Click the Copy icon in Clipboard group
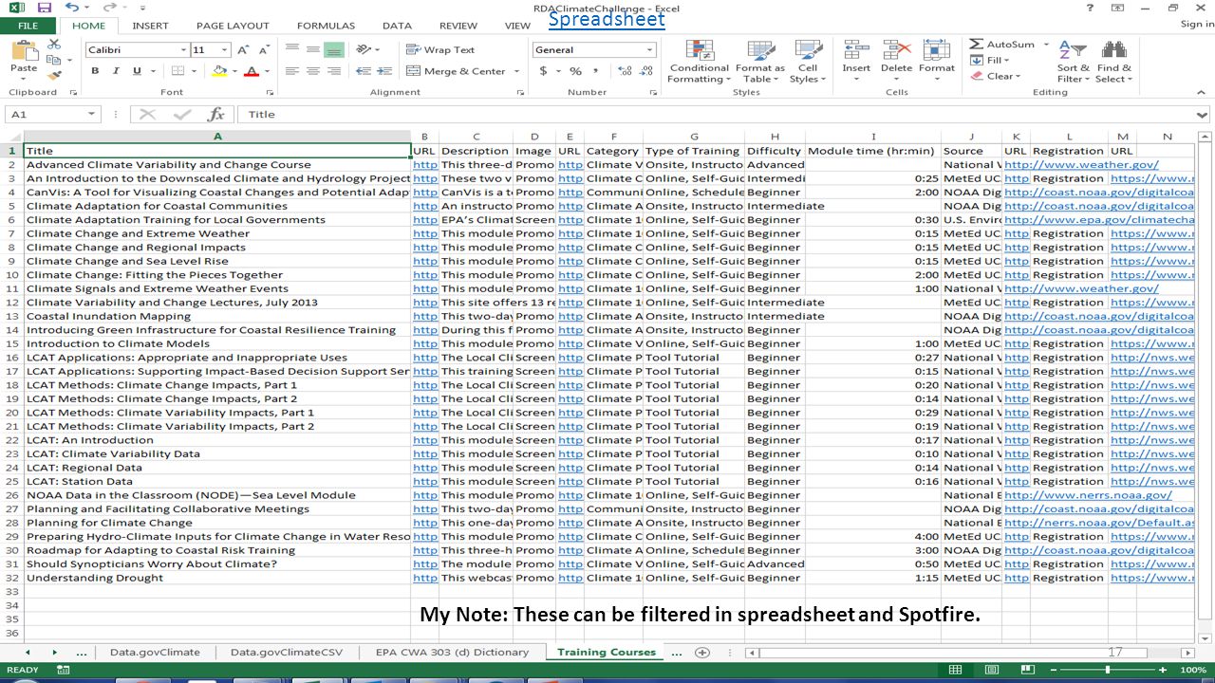The image size is (1215, 683). point(52,60)
